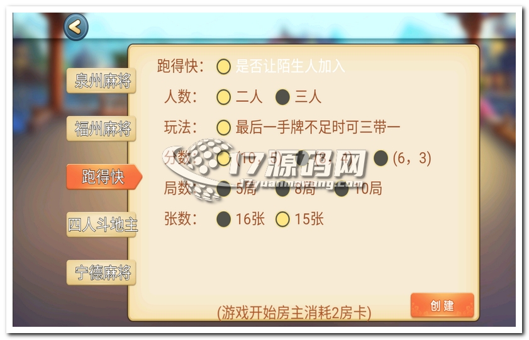Open the 泉州麻将 tab

tap(101, 81)
